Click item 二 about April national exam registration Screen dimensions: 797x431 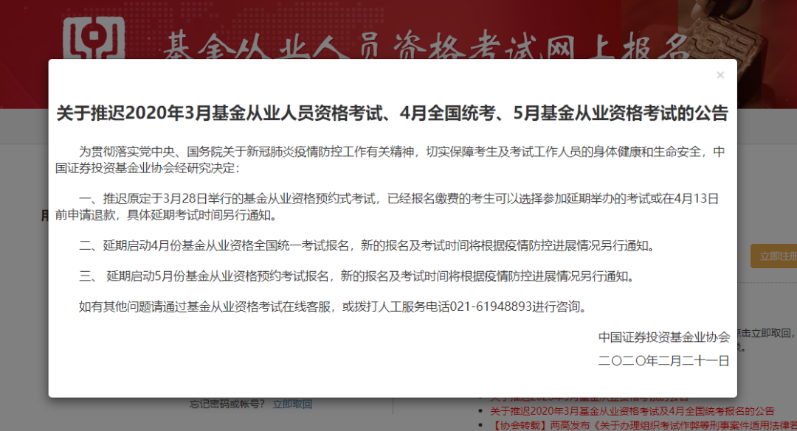(367, 245)
